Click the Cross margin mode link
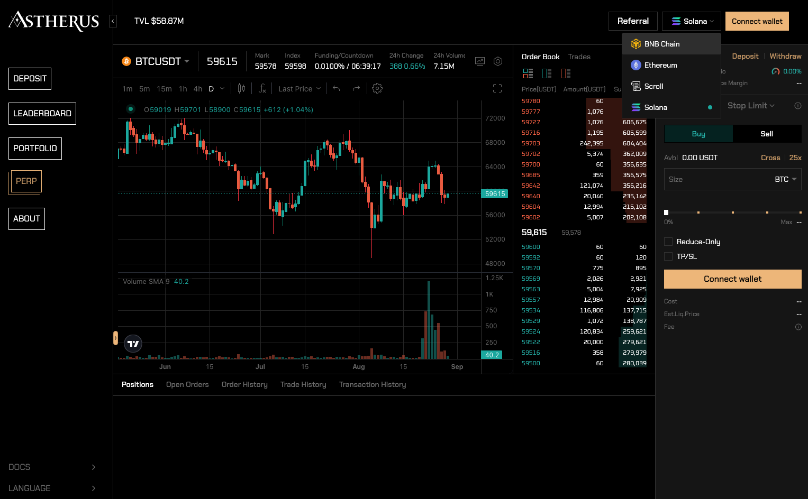808x499 pixels. coord(770,158)
